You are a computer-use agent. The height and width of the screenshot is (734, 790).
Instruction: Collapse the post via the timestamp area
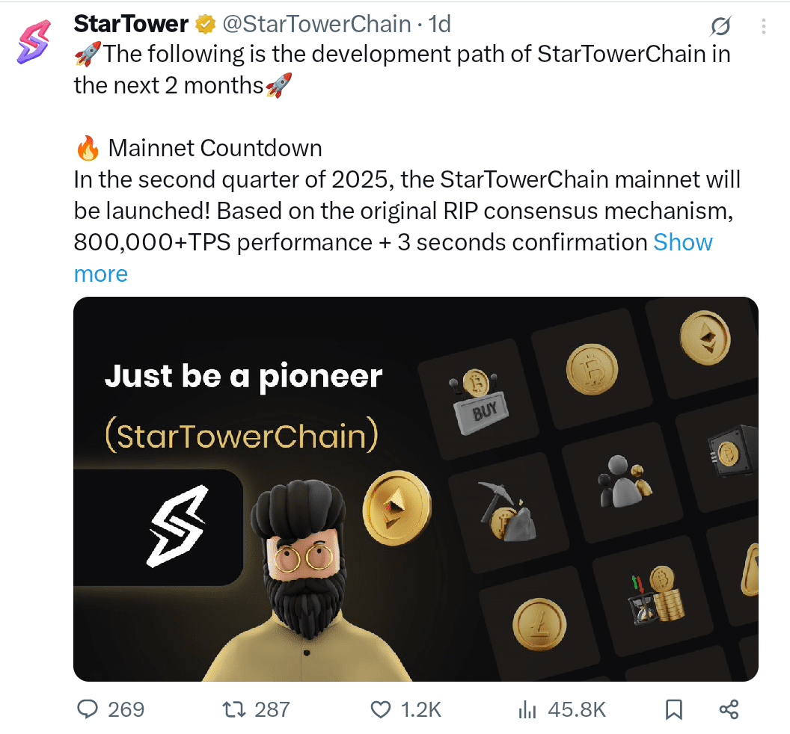click(x=441, y=23)
